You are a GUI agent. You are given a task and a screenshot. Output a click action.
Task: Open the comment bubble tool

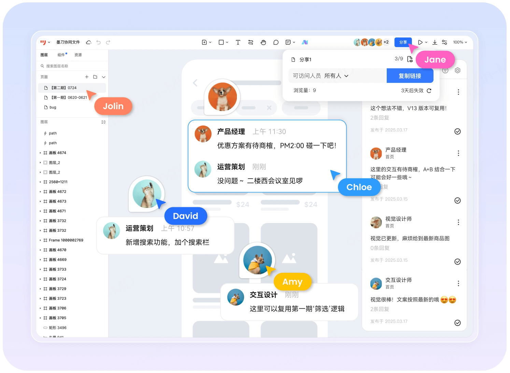pos(276,42)
